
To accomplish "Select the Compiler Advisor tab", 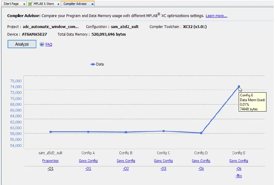I will 75,4.
